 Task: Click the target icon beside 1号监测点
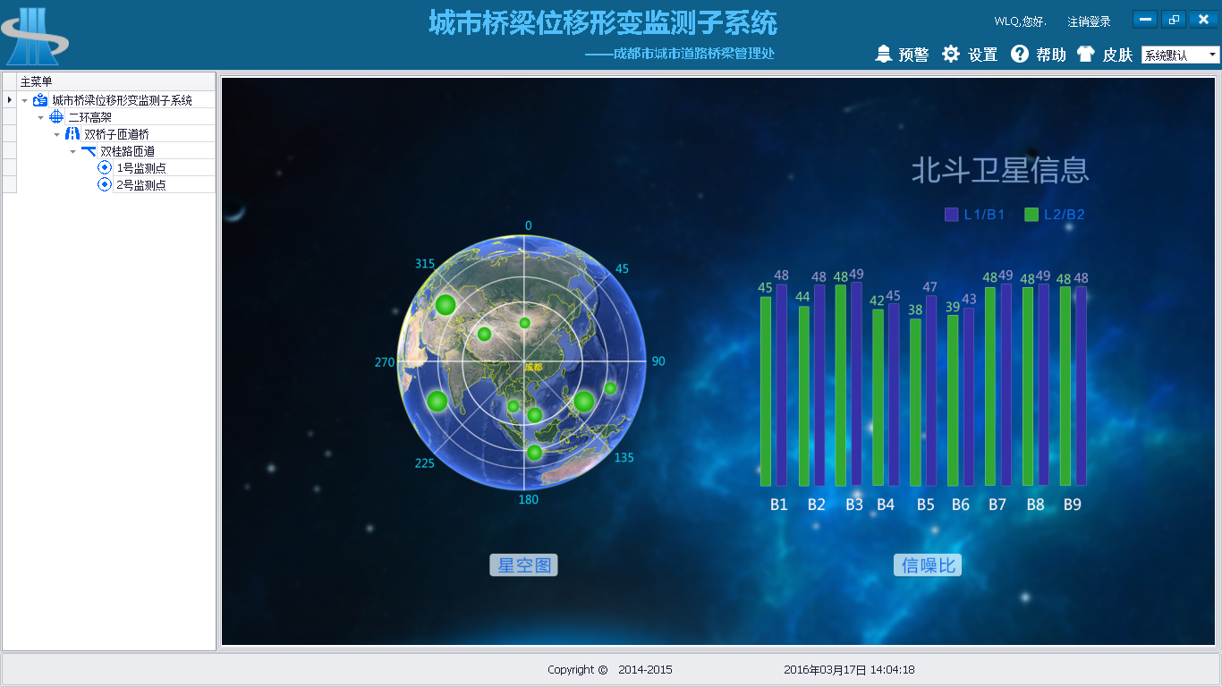(105, 168)
